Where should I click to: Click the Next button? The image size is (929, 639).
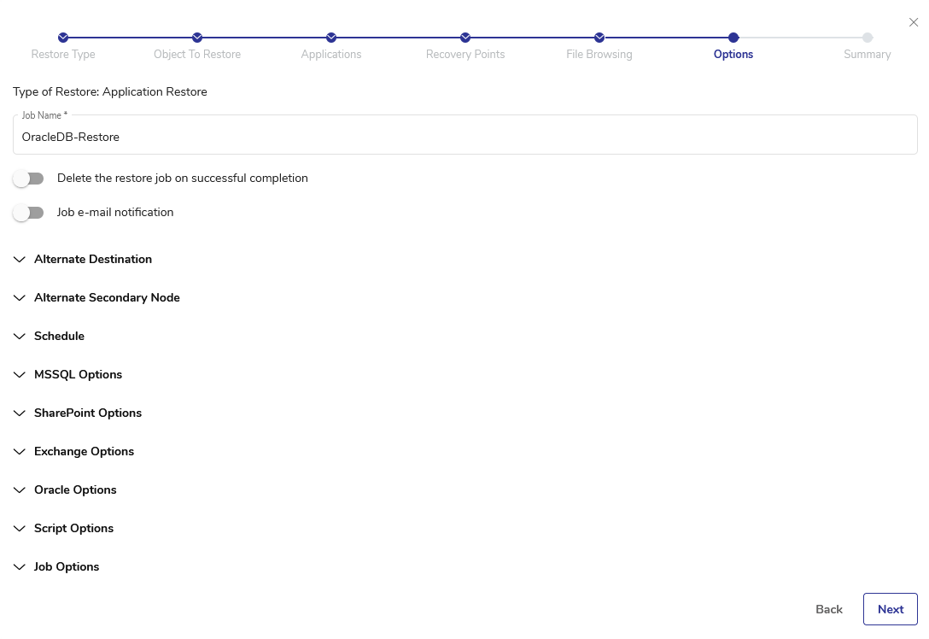[x=890, y=609]
